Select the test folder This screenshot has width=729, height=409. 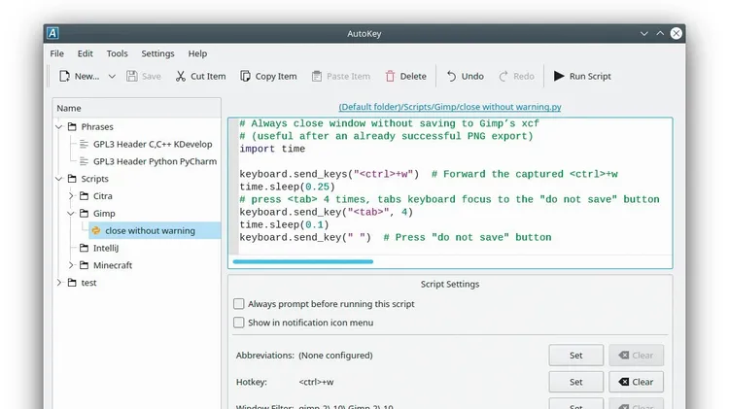[x=88, y=283]
